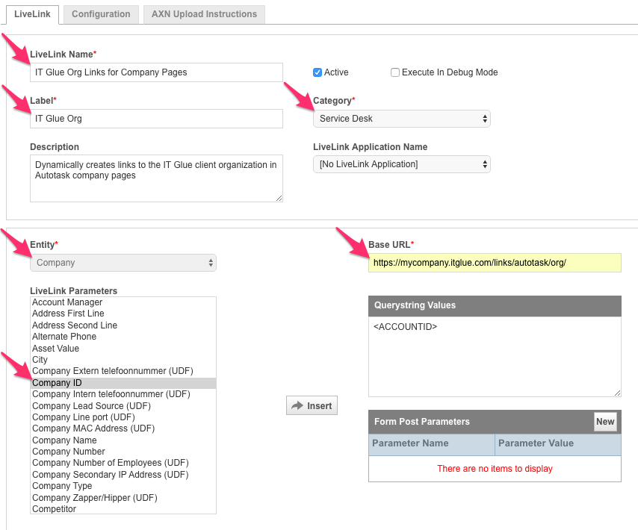The height and width of the screenshot is (530, 638).
Task: Switch to the Configuration tab
Action: 101,14
